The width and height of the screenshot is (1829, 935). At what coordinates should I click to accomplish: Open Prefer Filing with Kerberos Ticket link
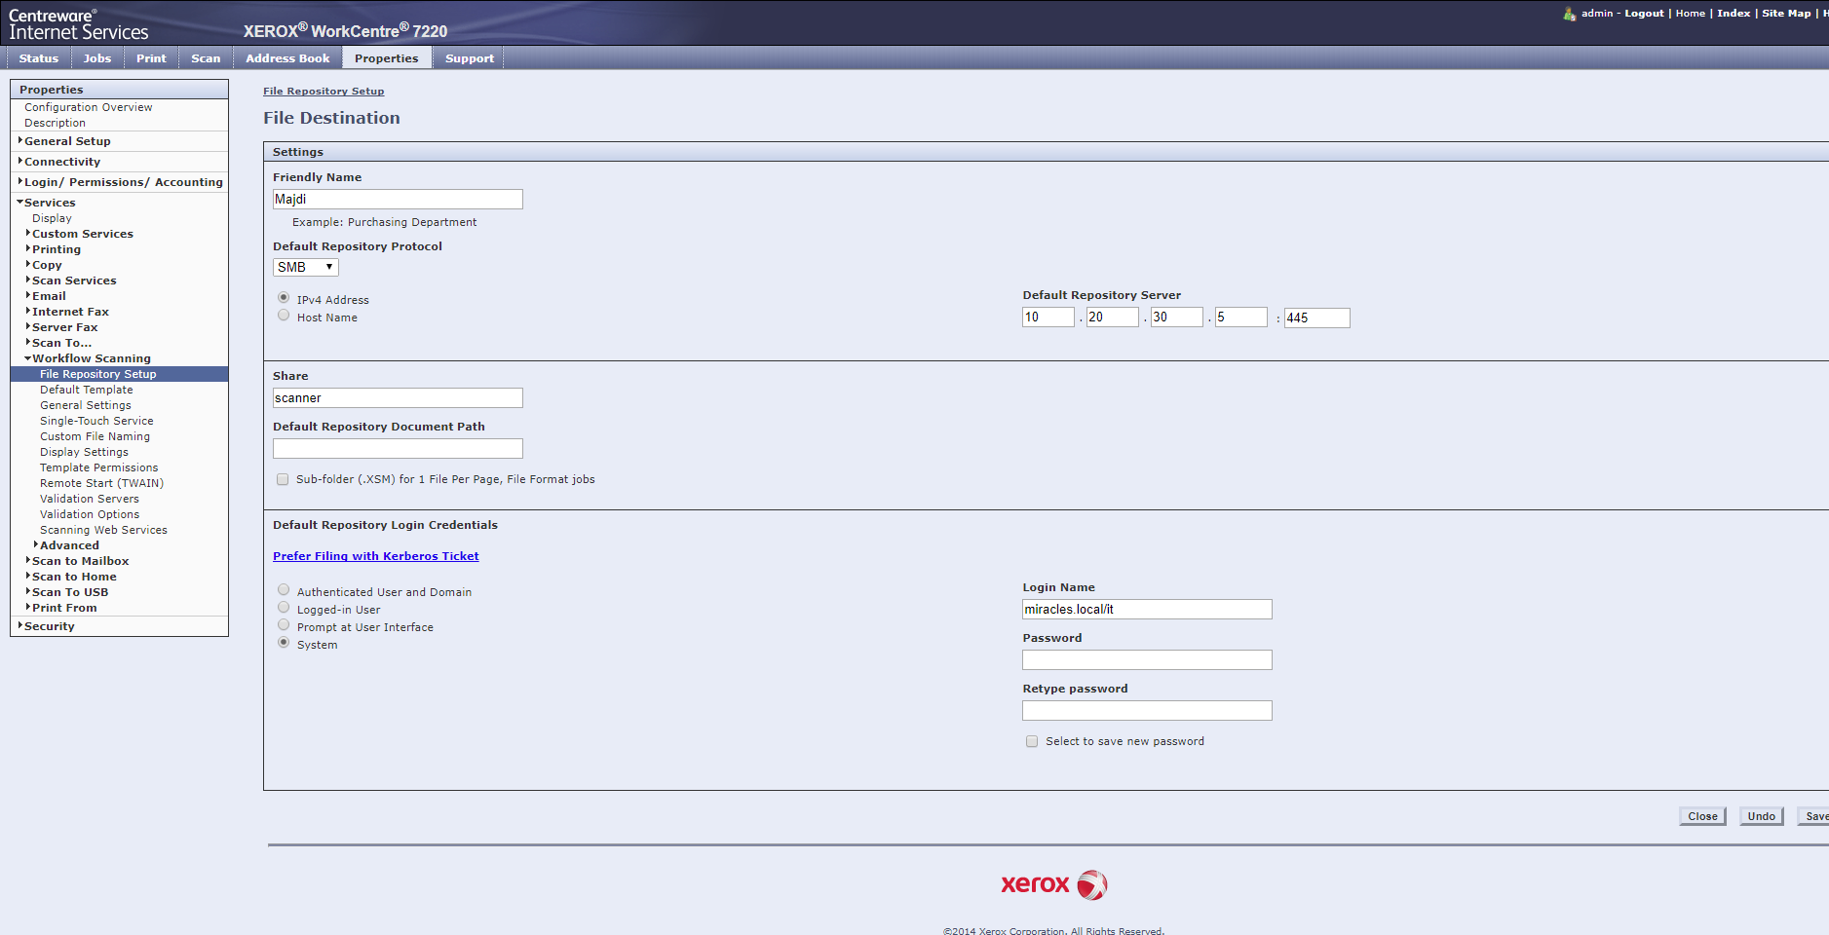[376, 556]
